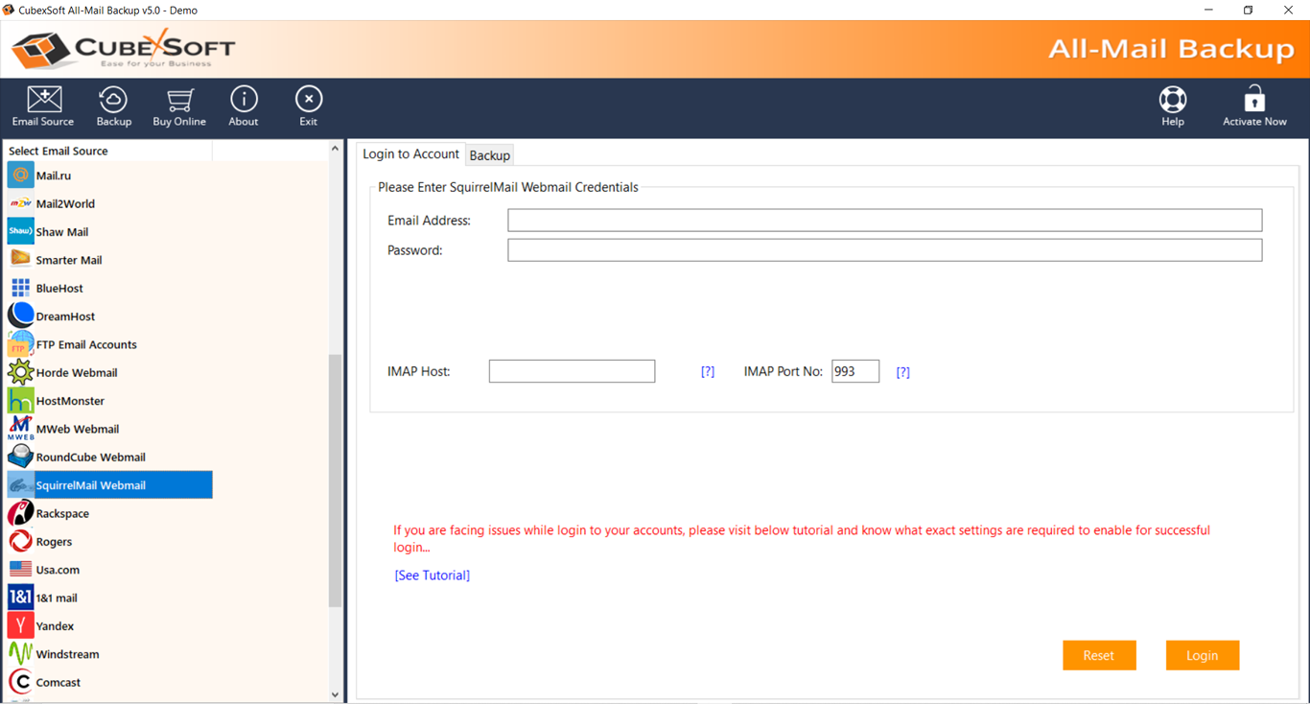Image resolution: width=1310 pixels, height=704 pixels.
Task: Click the source list scroll up arrow
Action: tap(335, 149)
